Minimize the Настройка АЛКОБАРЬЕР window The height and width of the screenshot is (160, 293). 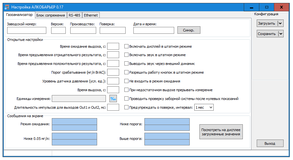[252, 7]
